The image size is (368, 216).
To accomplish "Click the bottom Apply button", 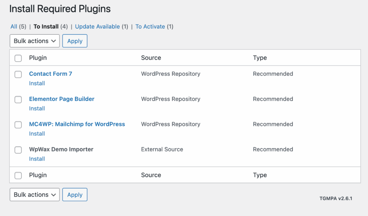I will point(75,195).
